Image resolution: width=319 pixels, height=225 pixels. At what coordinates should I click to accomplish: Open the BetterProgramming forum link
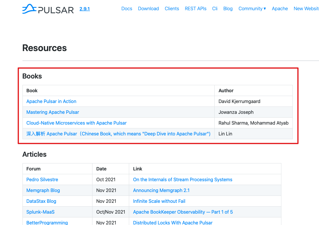[x=47, y=223]
